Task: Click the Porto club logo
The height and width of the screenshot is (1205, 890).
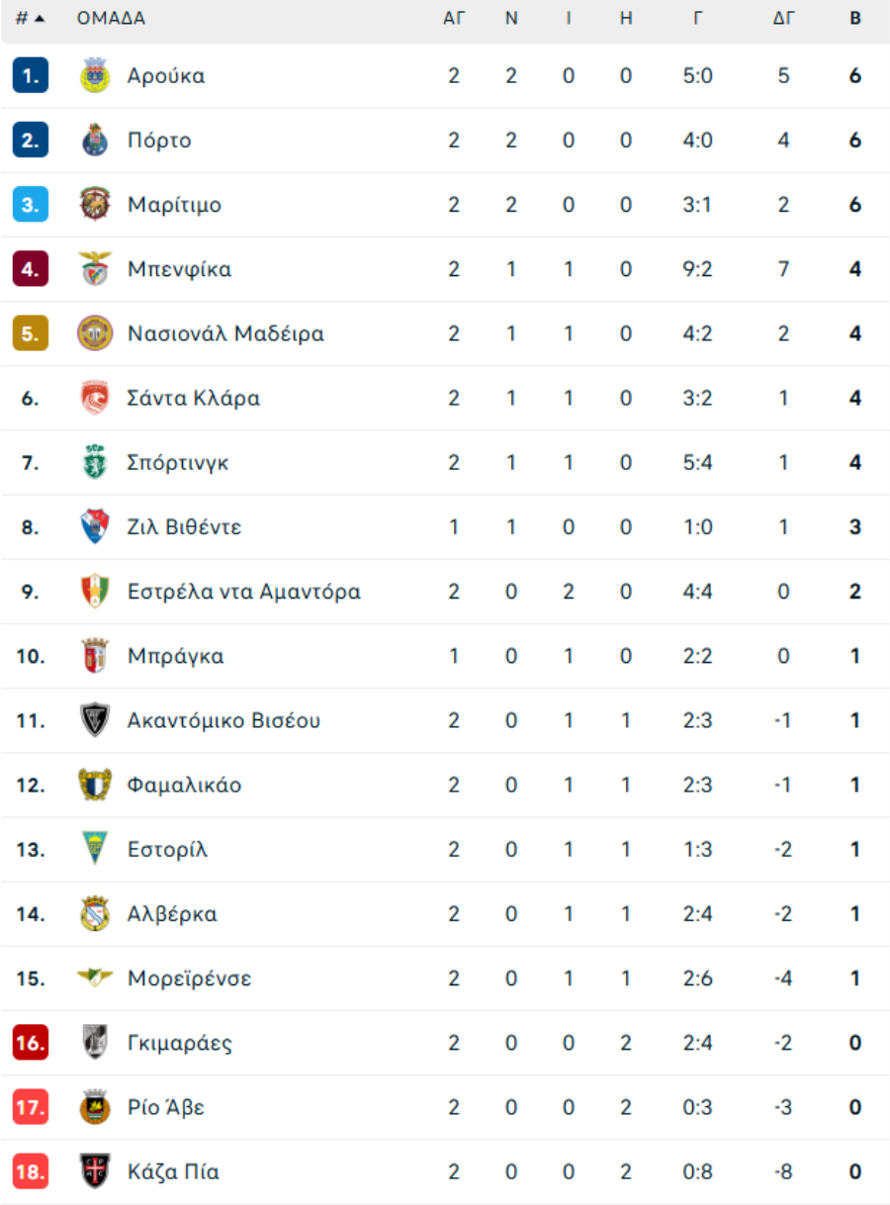Action: pyautogui.click(x=95, y=140)
